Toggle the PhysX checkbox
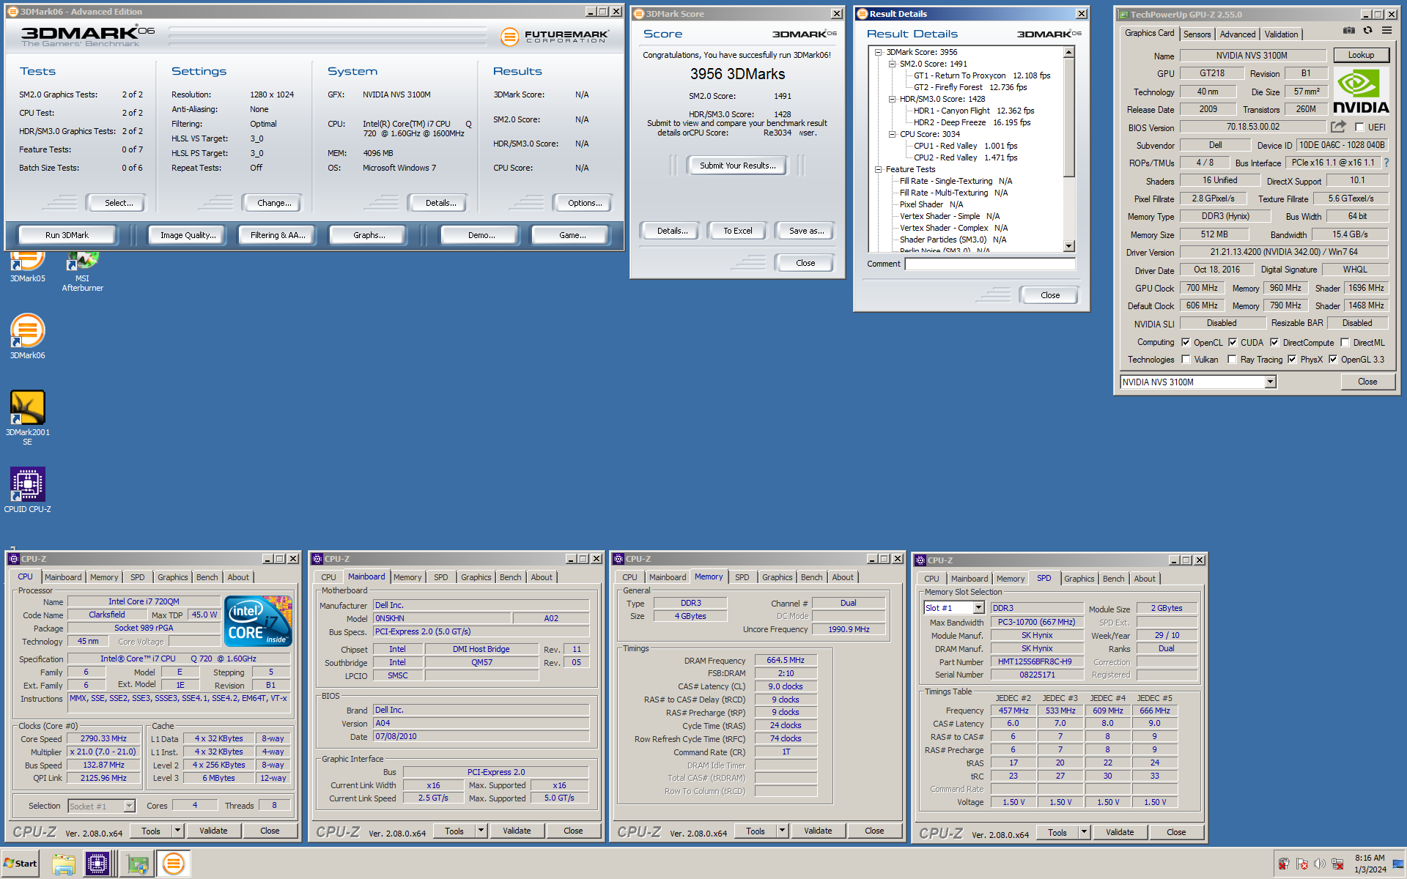Screen dimensions: 1407x879 pos(1292,359)
